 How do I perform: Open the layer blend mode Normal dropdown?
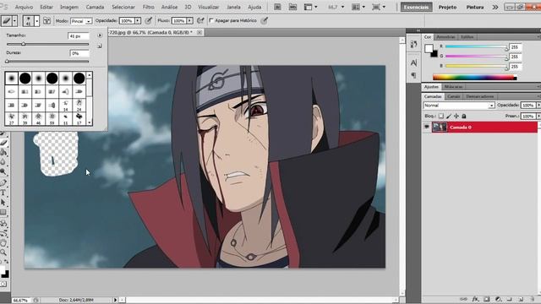tap(459, 106)
